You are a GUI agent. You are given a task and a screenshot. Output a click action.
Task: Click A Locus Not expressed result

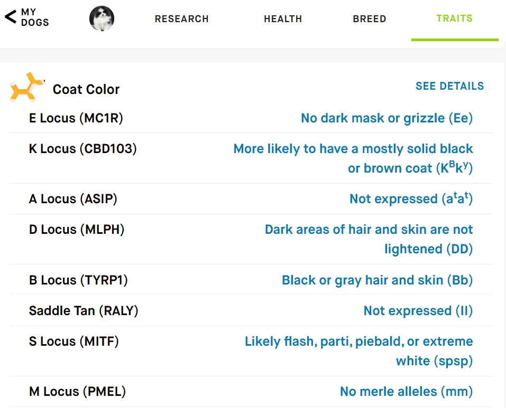pos(411,198)
